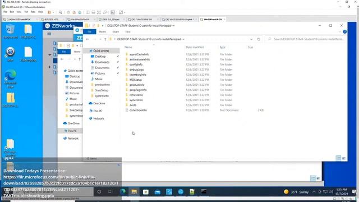The height and width of the screenshot is (202, 359).
Task: Select the ZeUS folder
Action: 133,105
